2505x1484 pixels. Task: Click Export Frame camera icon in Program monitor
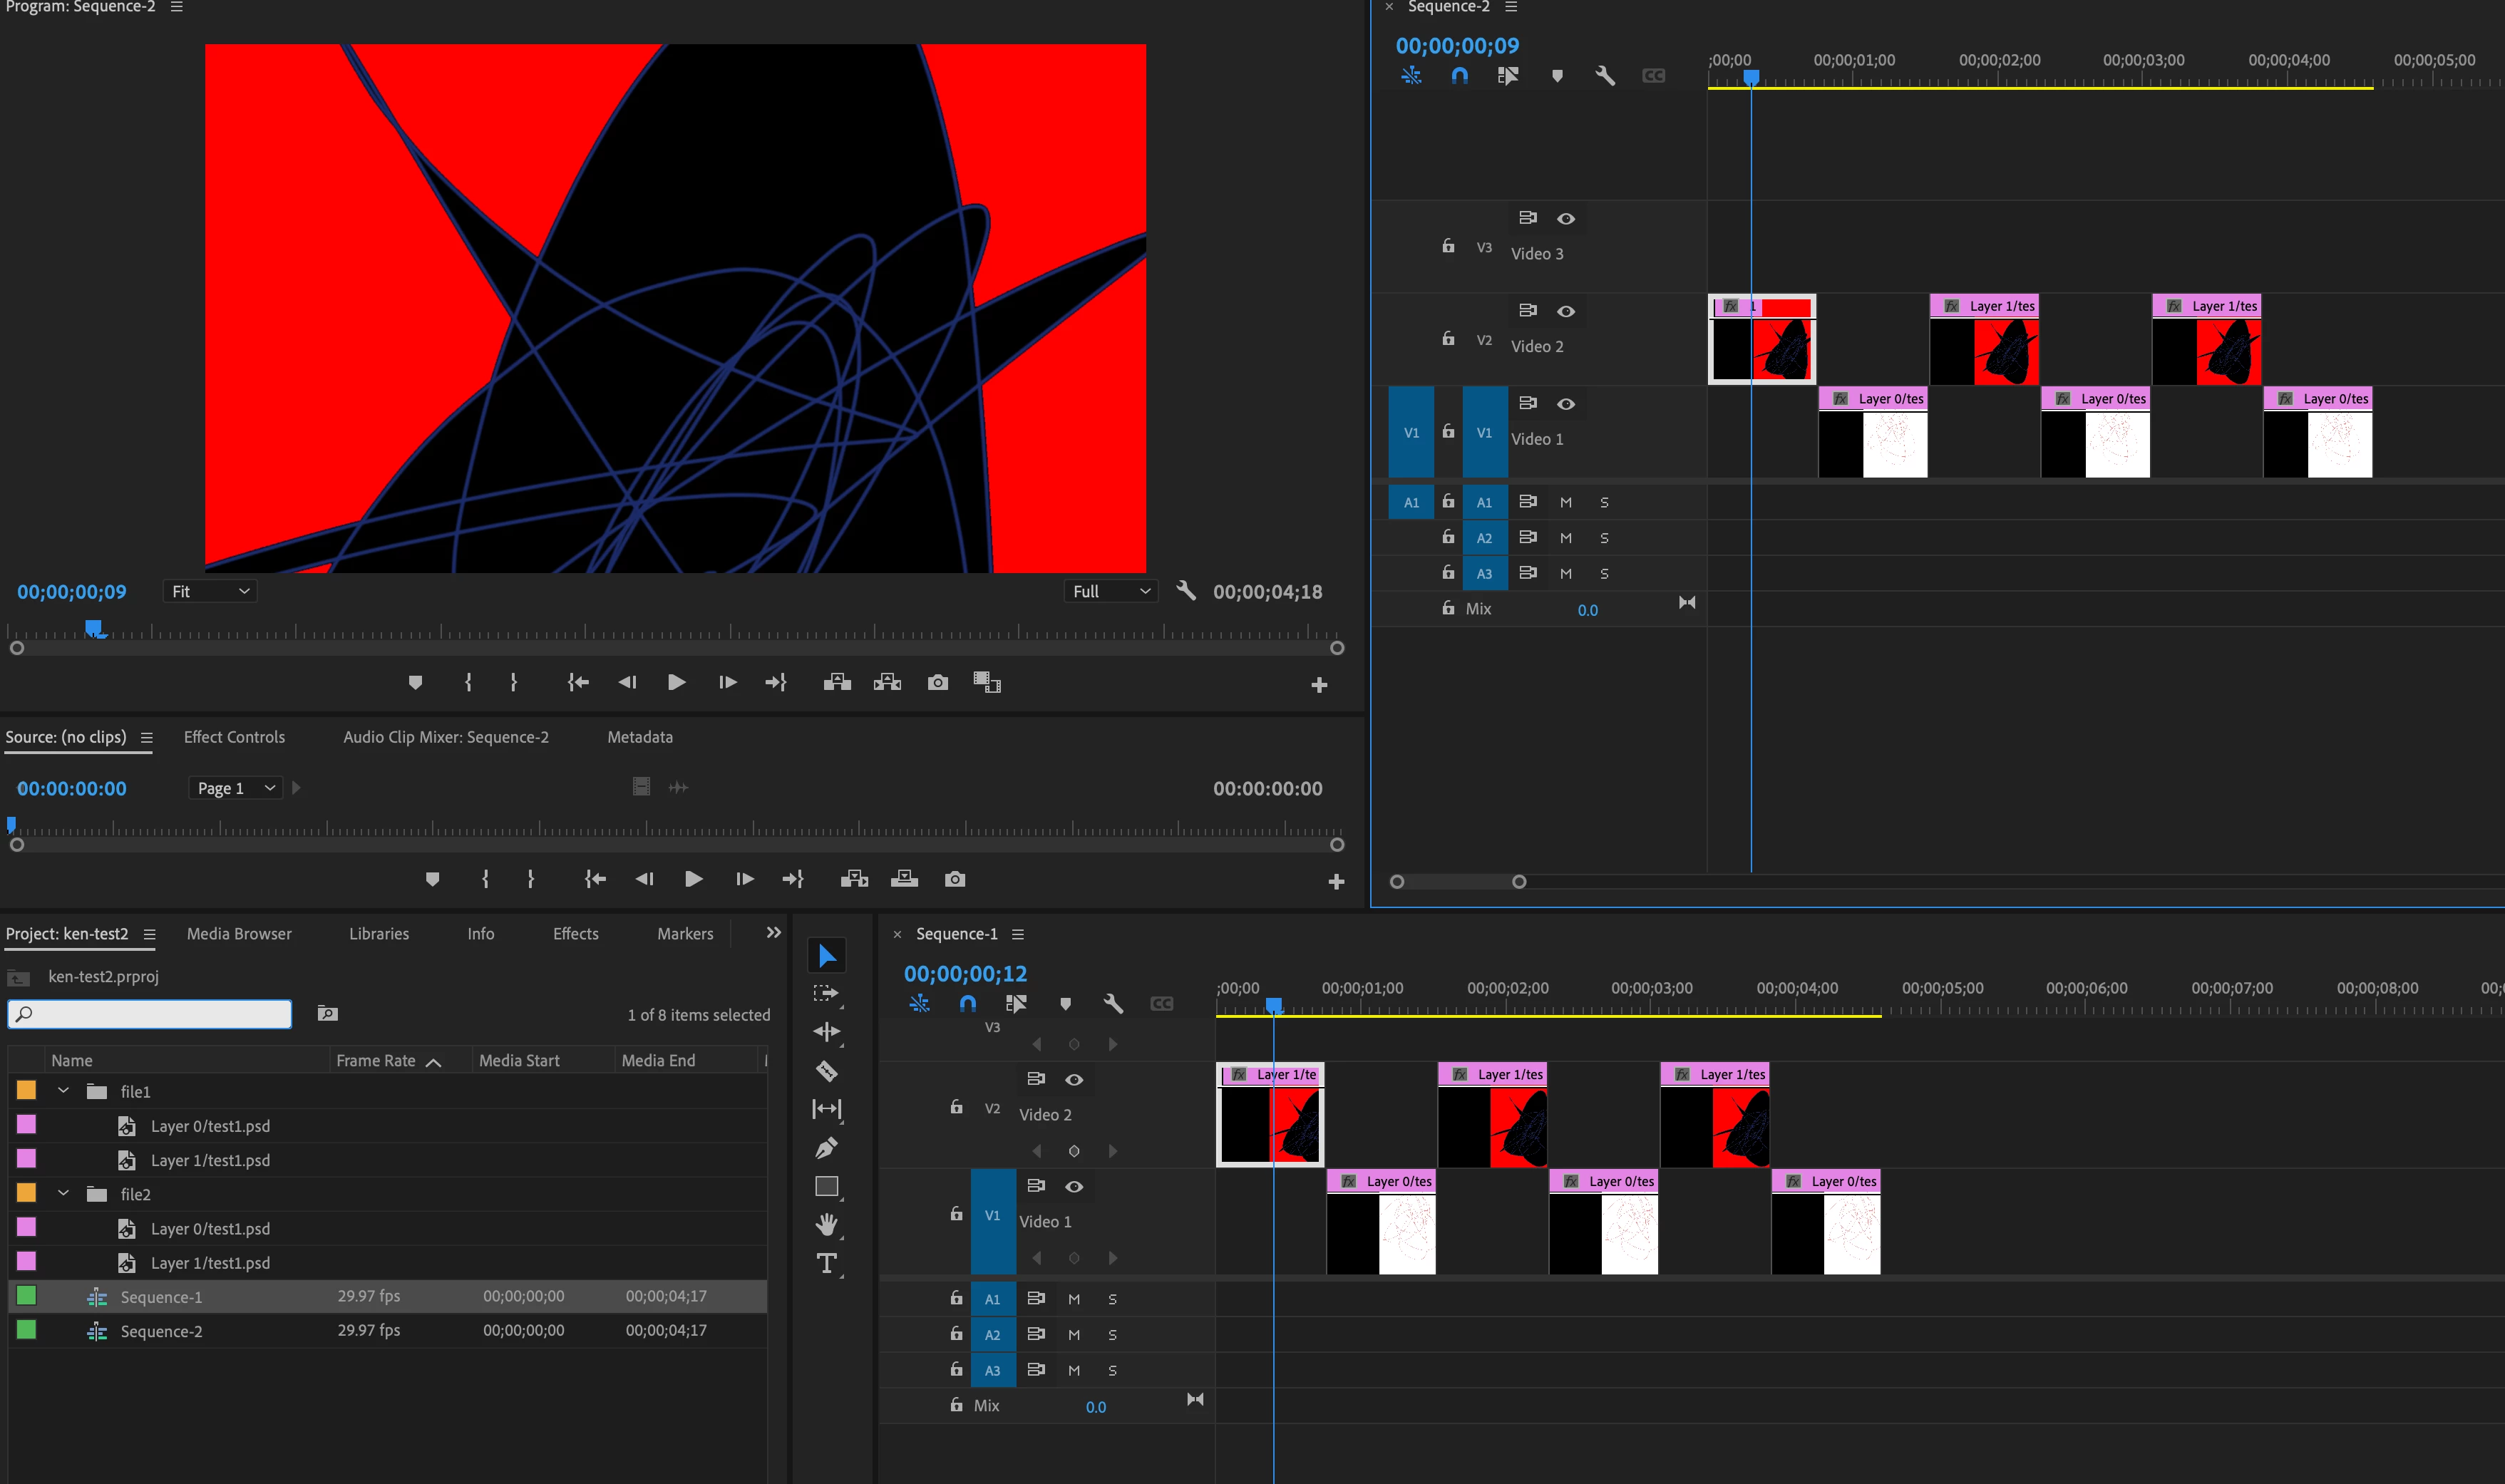[x=937, y=683]
